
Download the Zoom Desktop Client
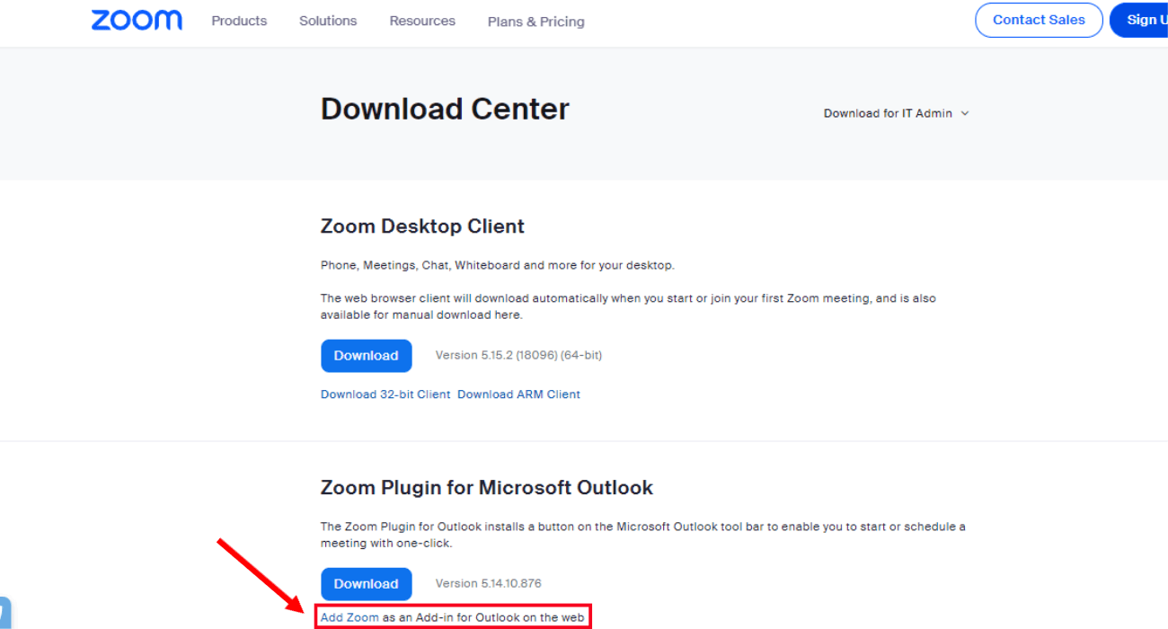tap(367, 356)
